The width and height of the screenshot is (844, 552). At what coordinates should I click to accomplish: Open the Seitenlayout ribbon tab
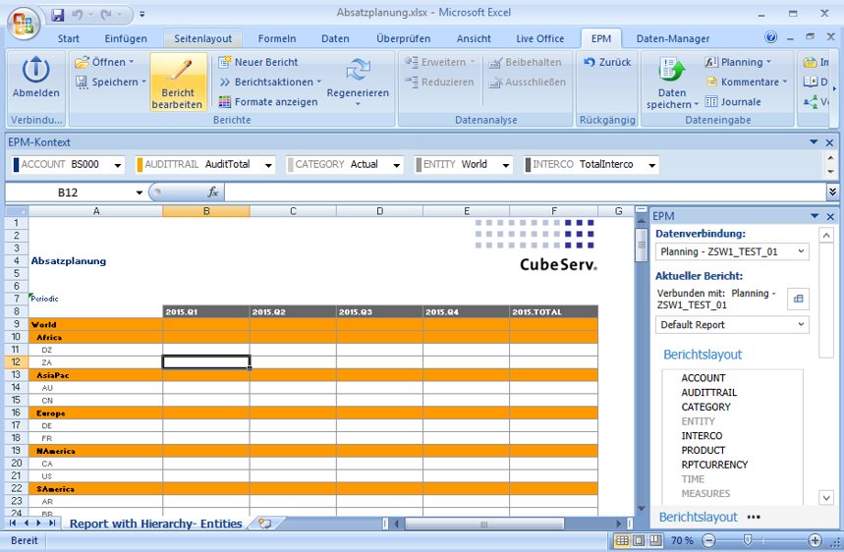203,38
